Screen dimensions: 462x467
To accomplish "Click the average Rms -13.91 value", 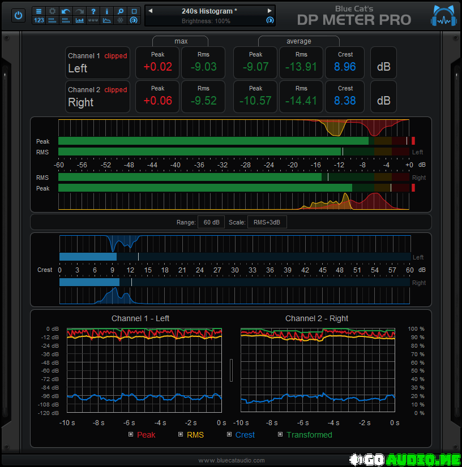I will coord(301,67).
